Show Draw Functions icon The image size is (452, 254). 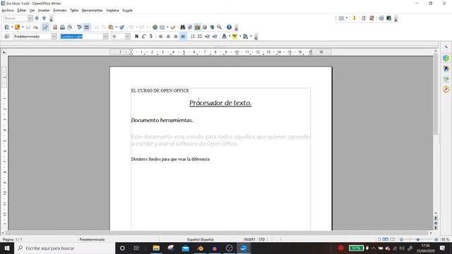pos(173,27)
